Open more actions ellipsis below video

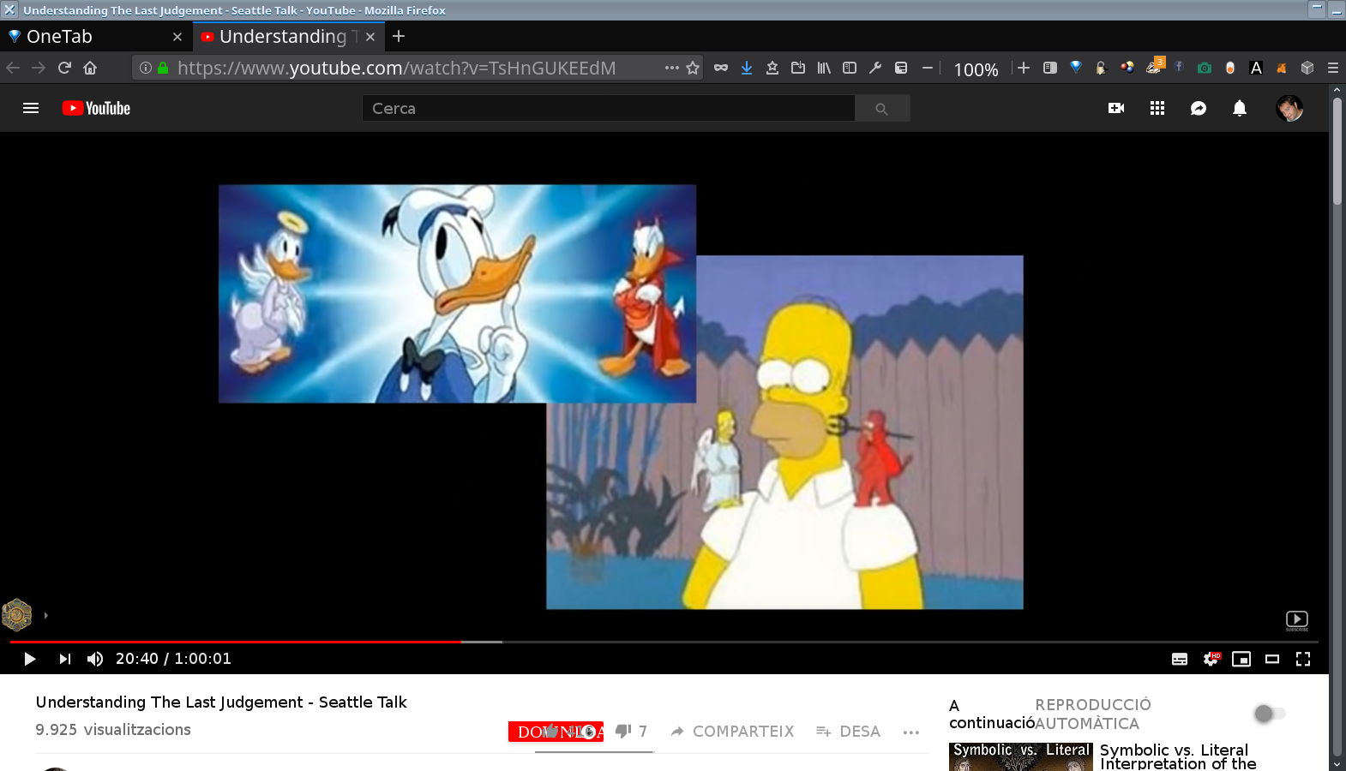[911, 732]
